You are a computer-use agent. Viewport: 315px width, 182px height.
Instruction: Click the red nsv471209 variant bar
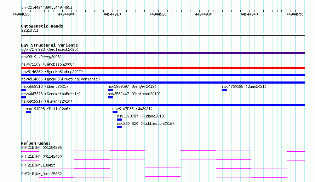click(163, 68)
